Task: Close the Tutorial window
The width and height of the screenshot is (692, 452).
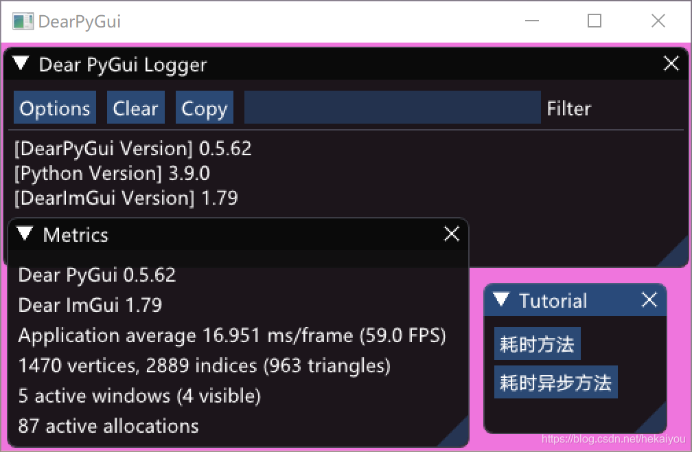Action: pos(649,300)
